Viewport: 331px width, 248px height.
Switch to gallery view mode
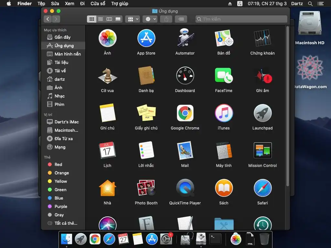click(118, 19)
